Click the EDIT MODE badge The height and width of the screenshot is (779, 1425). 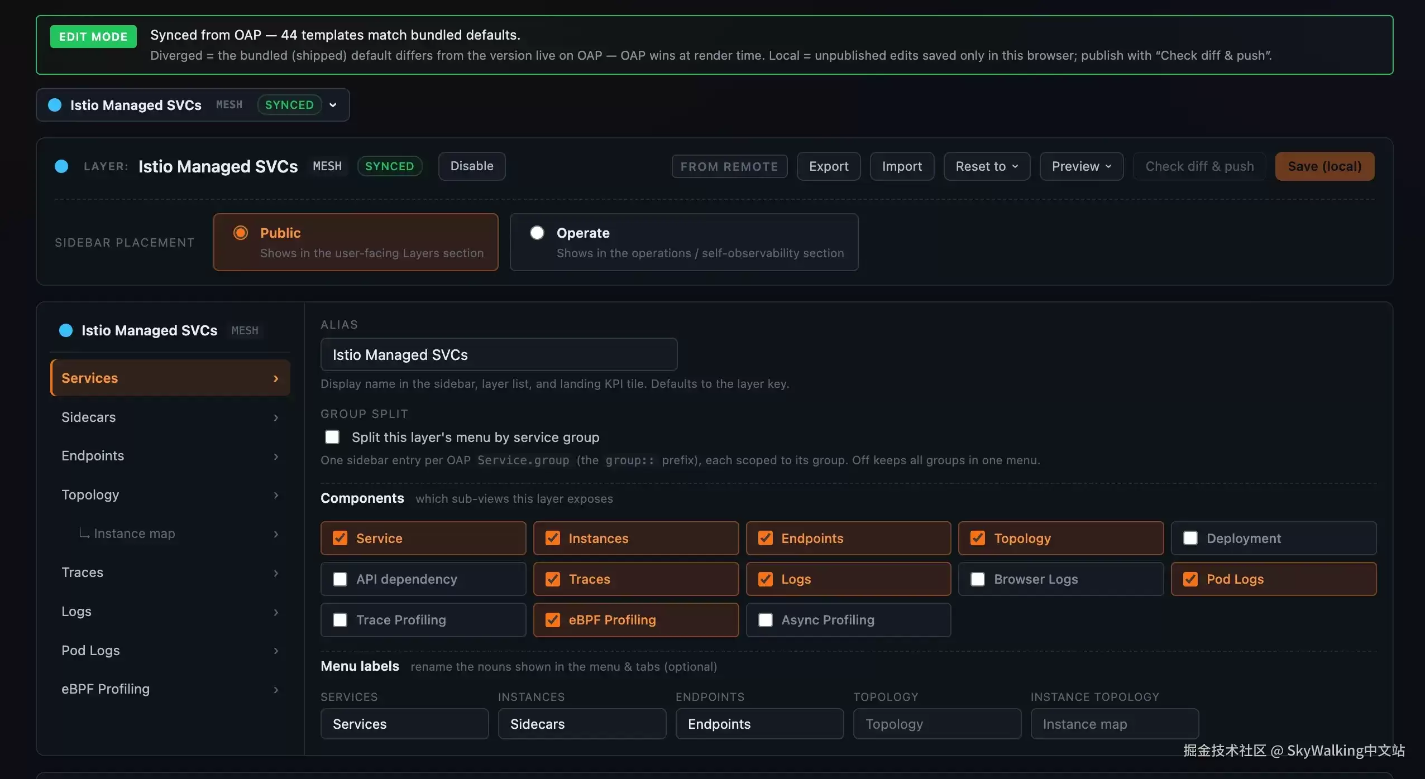(x=93, y=37)
